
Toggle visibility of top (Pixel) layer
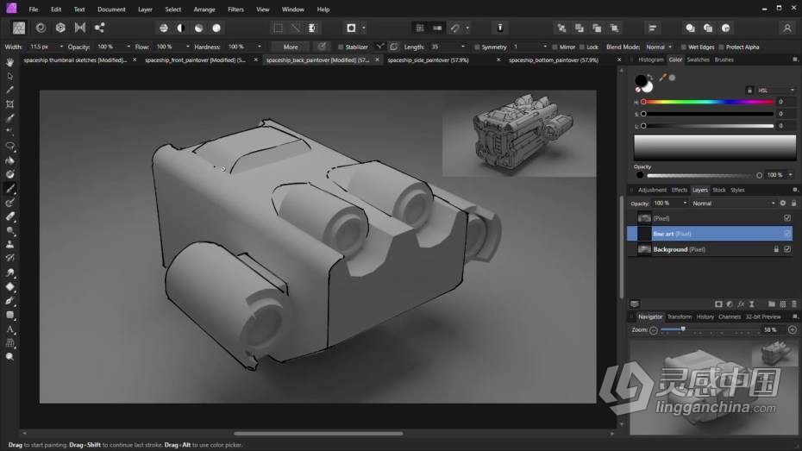tap(787, 218)
